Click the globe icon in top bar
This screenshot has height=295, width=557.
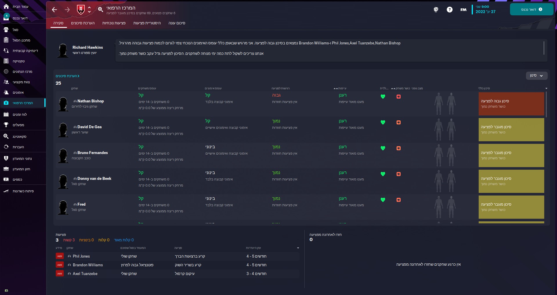(436, 10)
